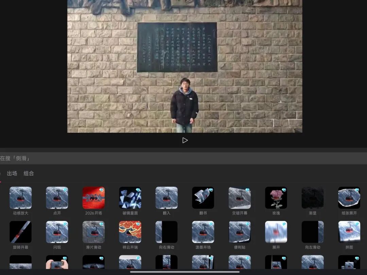Viewport: 367px width, 275px height.
Task: Choose the 2026开场 animation
Action: pos(93,198)
